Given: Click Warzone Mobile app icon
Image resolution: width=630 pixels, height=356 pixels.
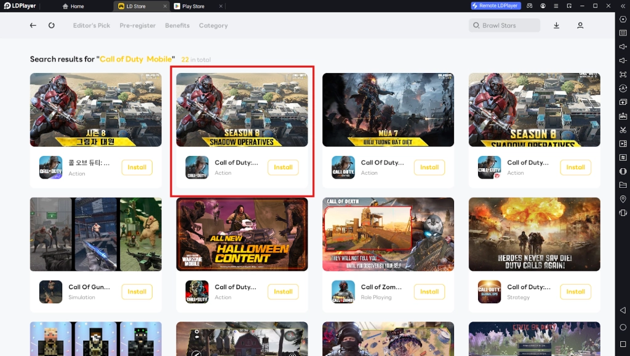Looking at the screenshot, I should 197,292.
